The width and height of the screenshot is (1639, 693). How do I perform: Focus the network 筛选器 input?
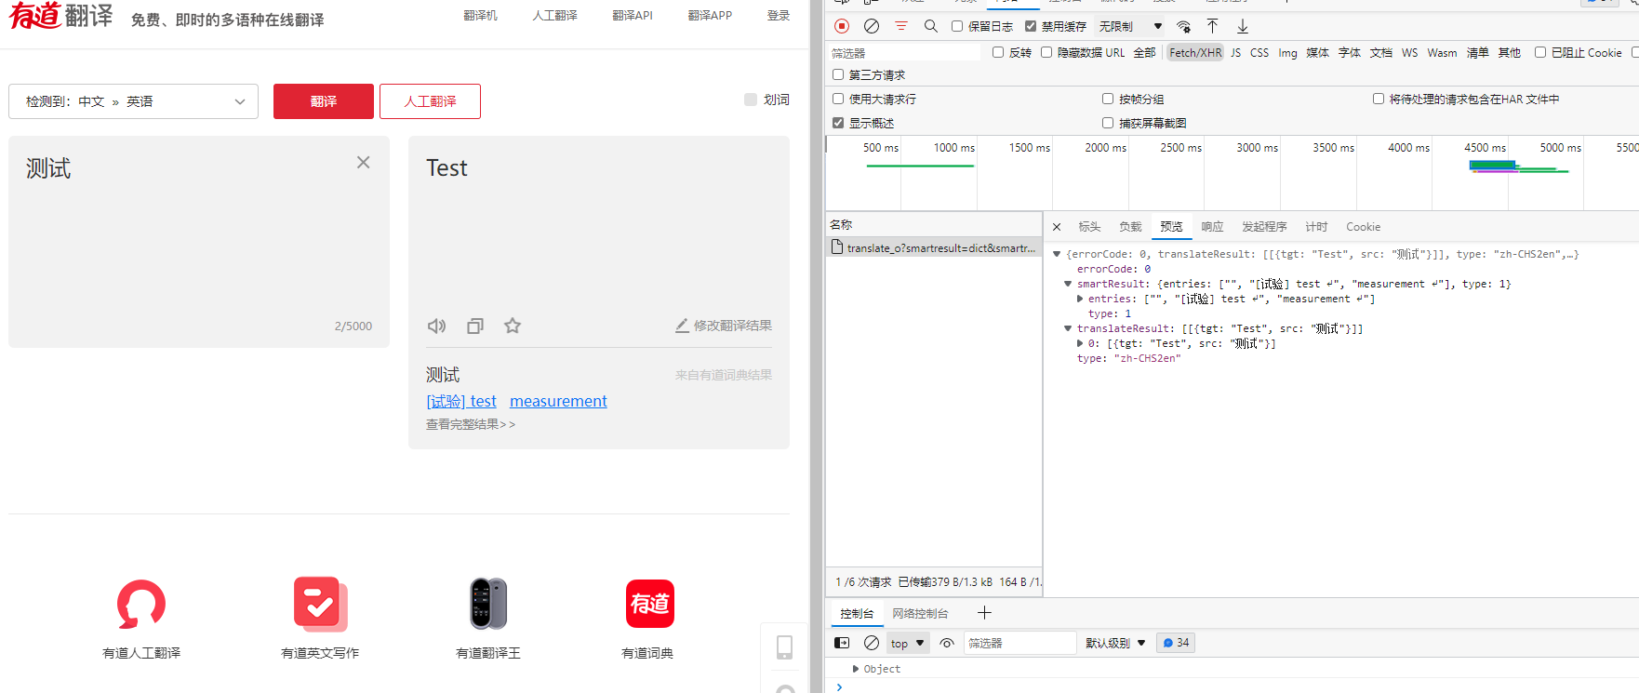click(x=904, y=53)
